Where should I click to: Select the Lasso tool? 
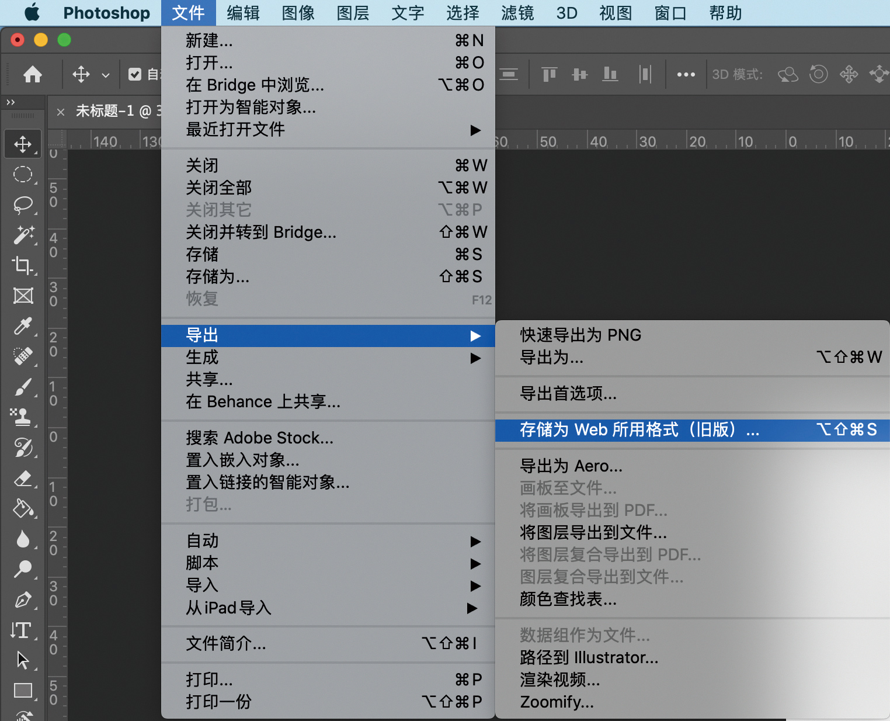(23, 204)
